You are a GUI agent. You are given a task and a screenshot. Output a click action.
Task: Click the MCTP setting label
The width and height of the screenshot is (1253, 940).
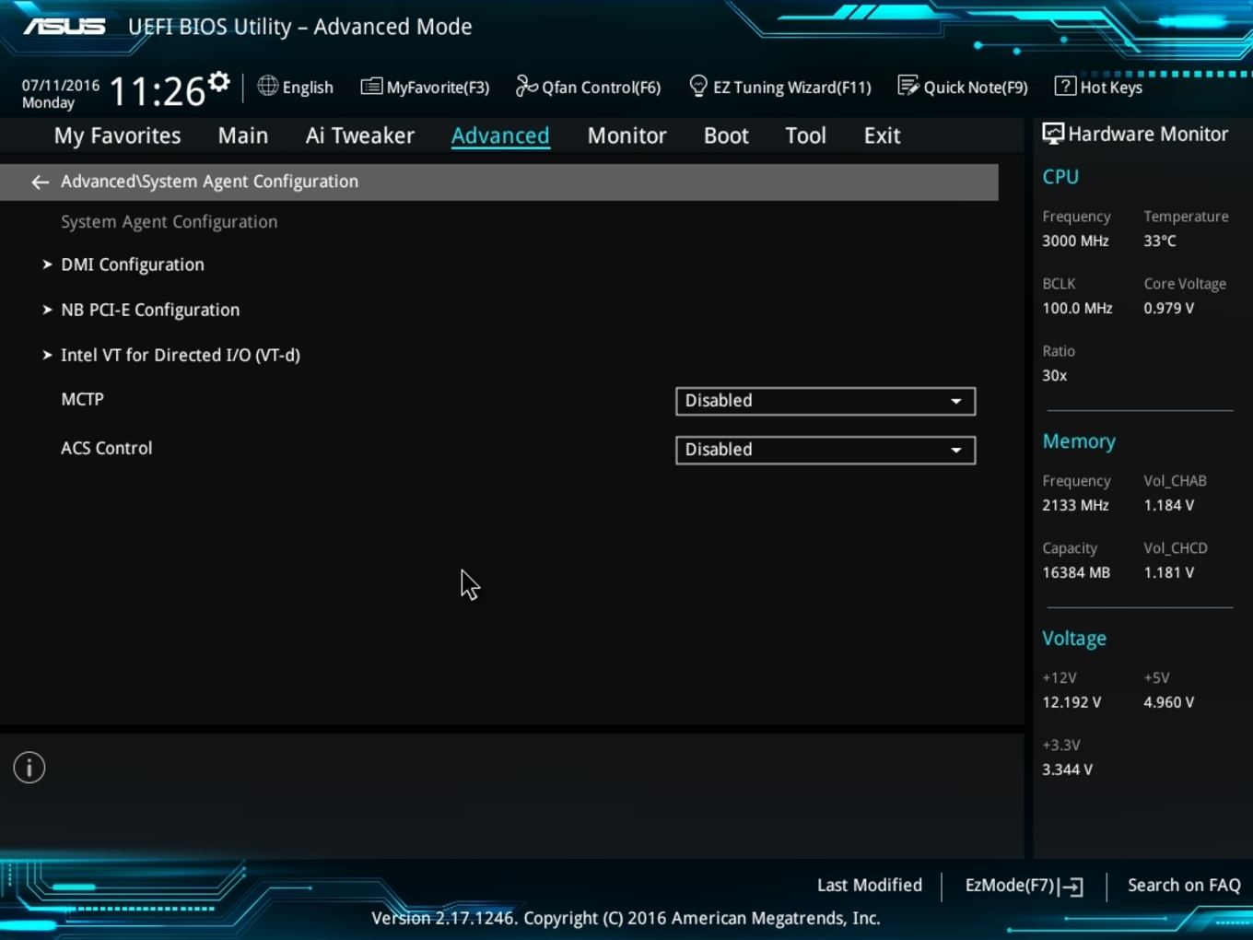pyautogui.click(x=83, y=399)
